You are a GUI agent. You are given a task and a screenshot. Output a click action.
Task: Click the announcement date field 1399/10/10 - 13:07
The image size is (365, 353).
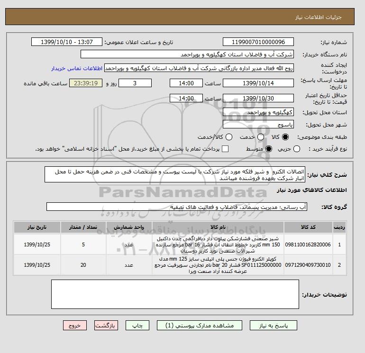(67, 42)
